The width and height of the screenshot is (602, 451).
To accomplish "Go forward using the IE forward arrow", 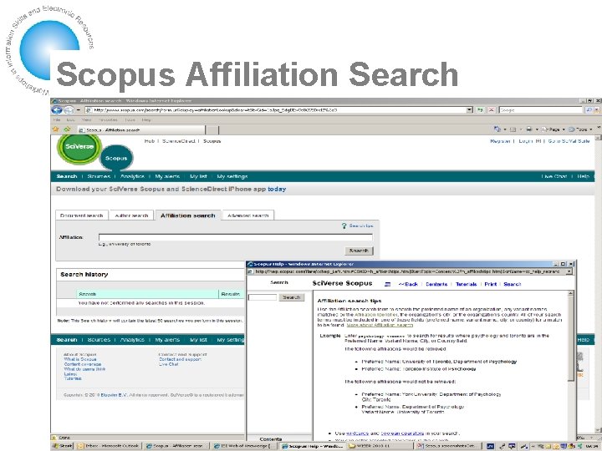I will 69,110.
